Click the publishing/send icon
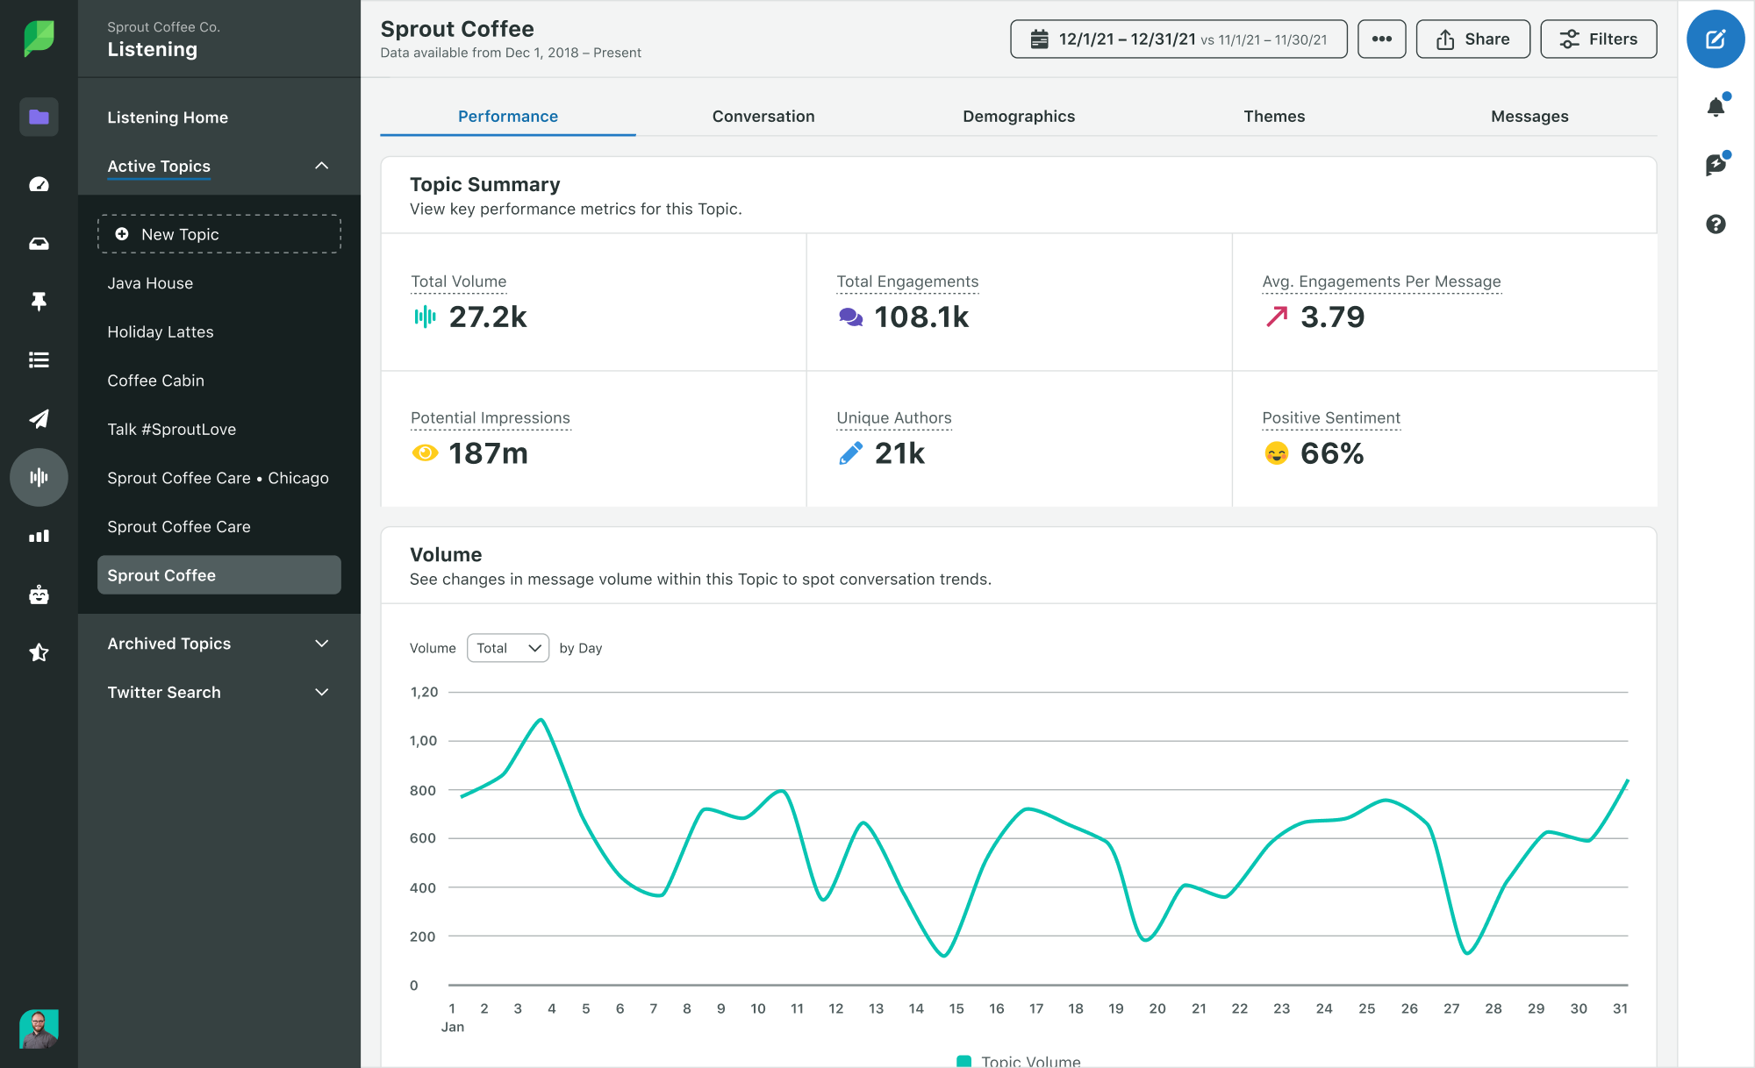1755x1068 pixels. pos(39,417)
